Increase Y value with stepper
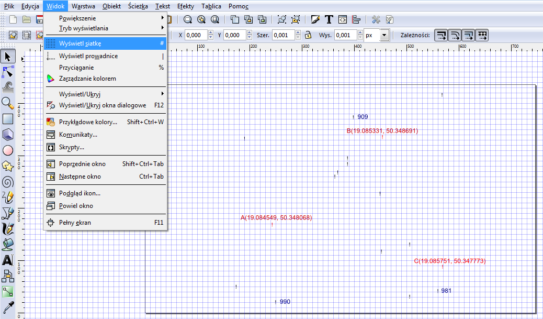Image resolution: width=543 pixels, height=319 pixels. coord(250,32)
